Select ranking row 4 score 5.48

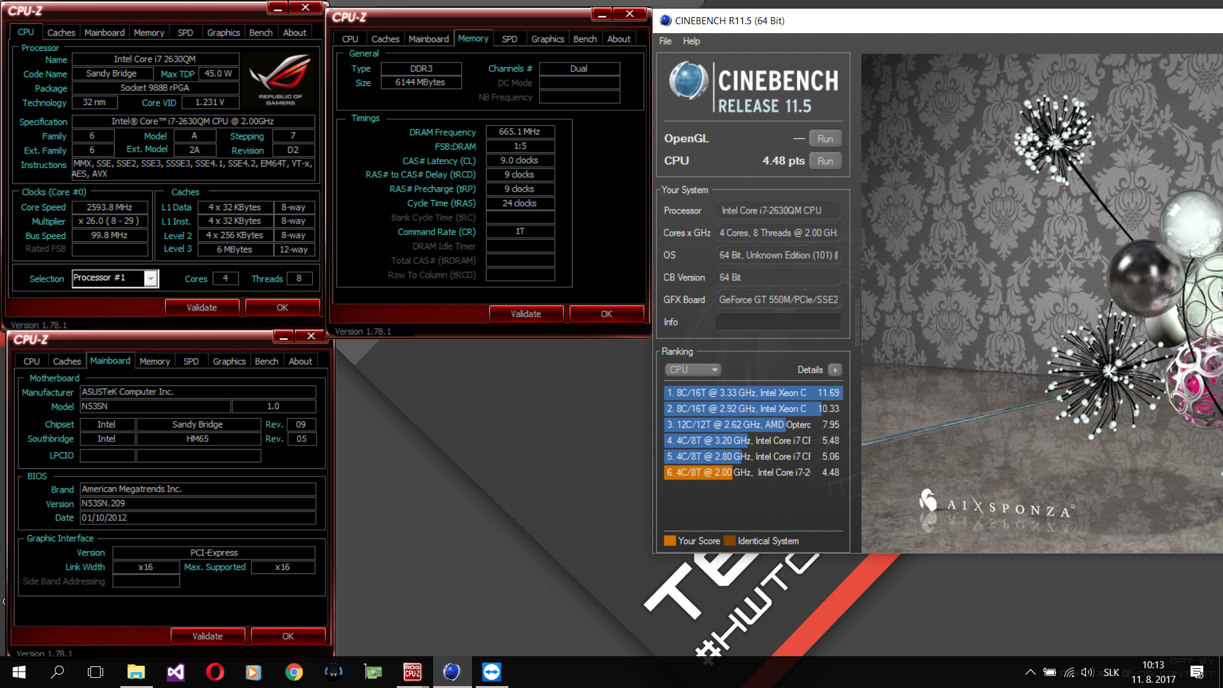[754, 441]
